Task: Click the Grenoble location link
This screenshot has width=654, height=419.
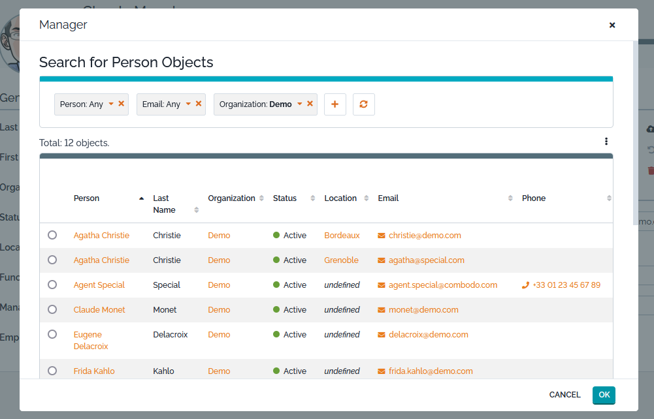Action: (341, 260)
